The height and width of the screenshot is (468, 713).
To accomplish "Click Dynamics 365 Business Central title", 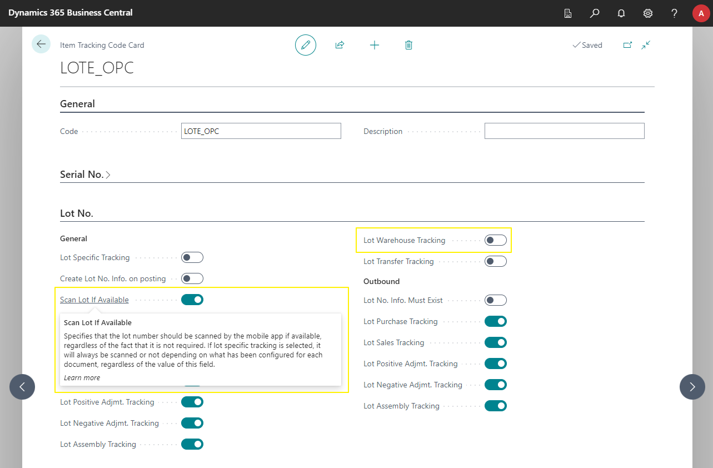I will pyautogui.click(x=71, y=13).
